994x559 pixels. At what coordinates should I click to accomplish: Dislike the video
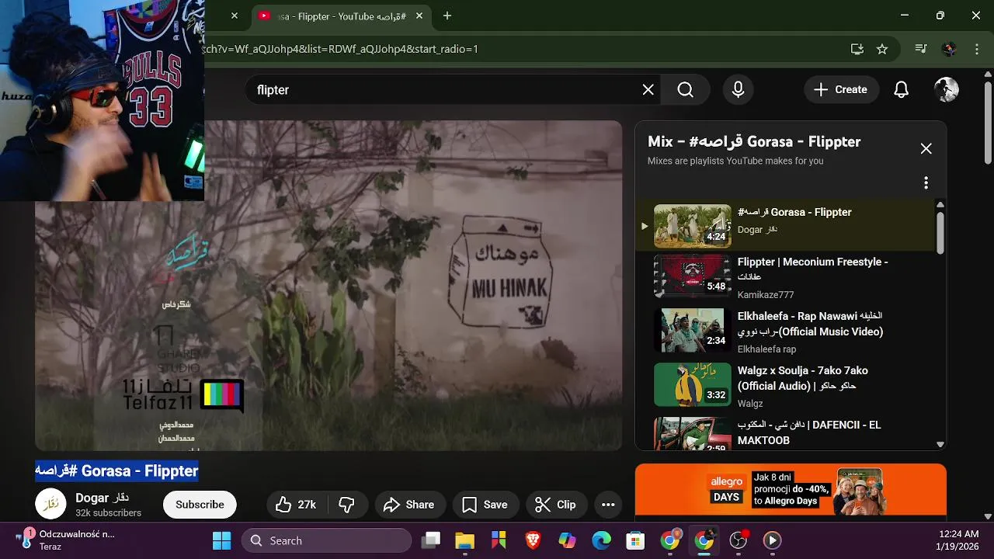coord(347,505)
